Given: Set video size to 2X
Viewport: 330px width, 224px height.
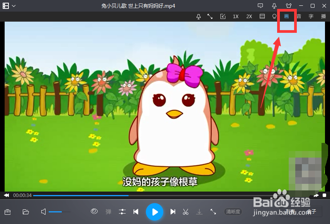Looking at the screenshot, I should (x=249, y=17).
